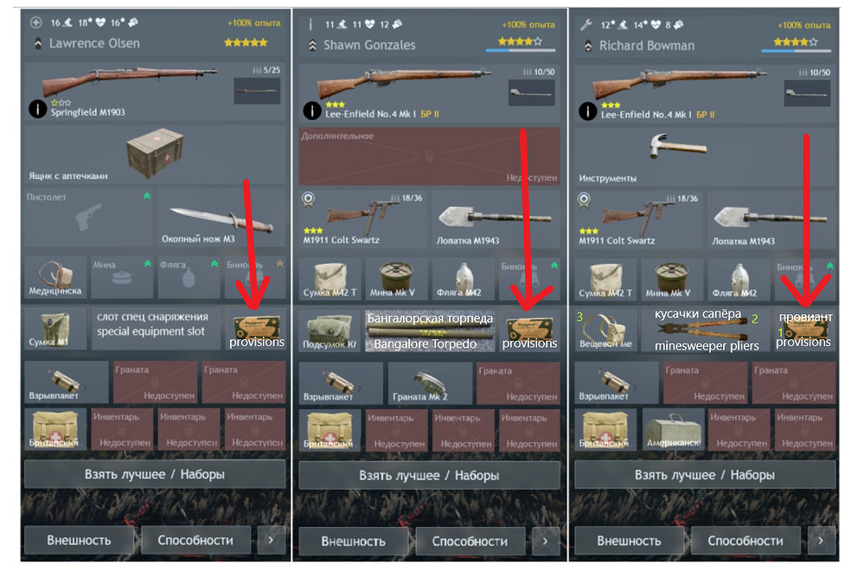
Task: Expand more options arrow in Shawn Gonzales' panel
Action: 546,542
